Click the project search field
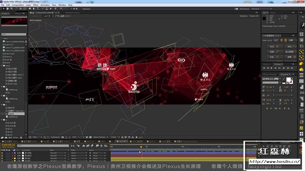305x171 pixels. tap(14, 34)
